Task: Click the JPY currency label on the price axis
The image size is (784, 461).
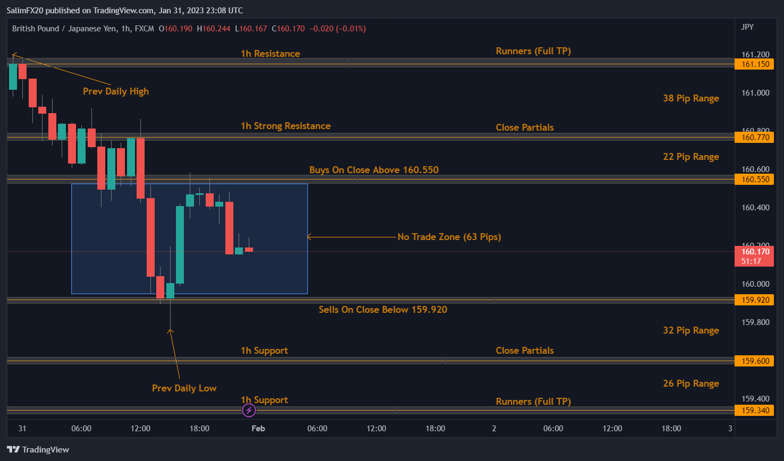Action: pos(747,27)
